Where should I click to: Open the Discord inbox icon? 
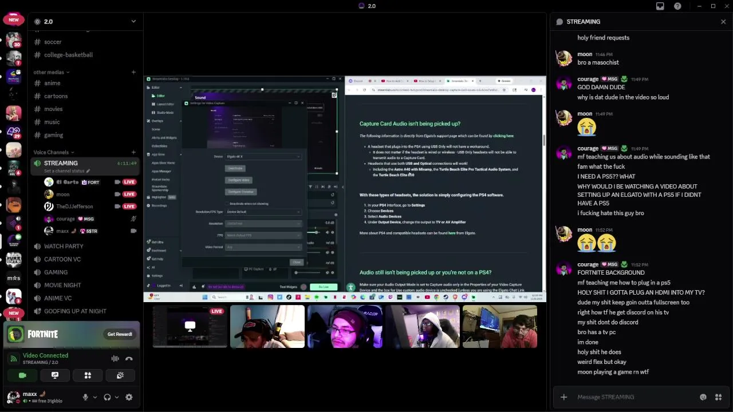[x=660, y=6]
